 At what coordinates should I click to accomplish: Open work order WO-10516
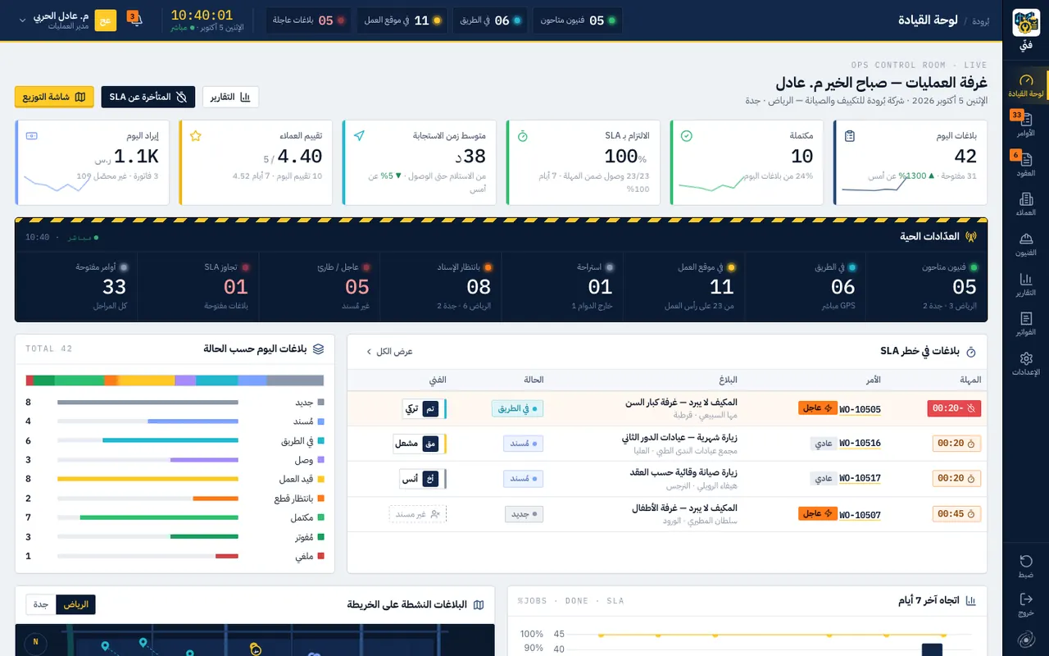[x=860, y=444]
